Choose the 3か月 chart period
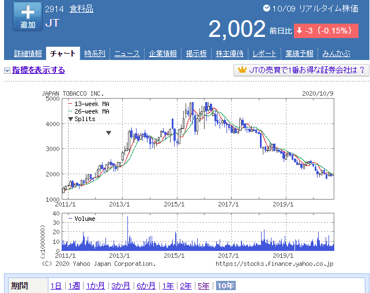370x293 pixels. (121, 286)
